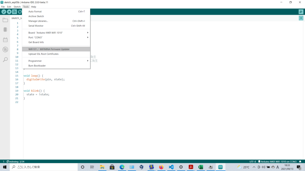The width and height of the screenshot is (305, 171).
Task: Open File Explorer from taskbar
Action: (x=102, y=167)
